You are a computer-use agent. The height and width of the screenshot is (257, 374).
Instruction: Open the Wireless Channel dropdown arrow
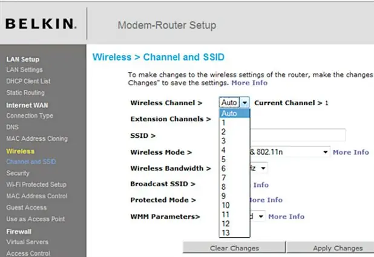(244, 103)
